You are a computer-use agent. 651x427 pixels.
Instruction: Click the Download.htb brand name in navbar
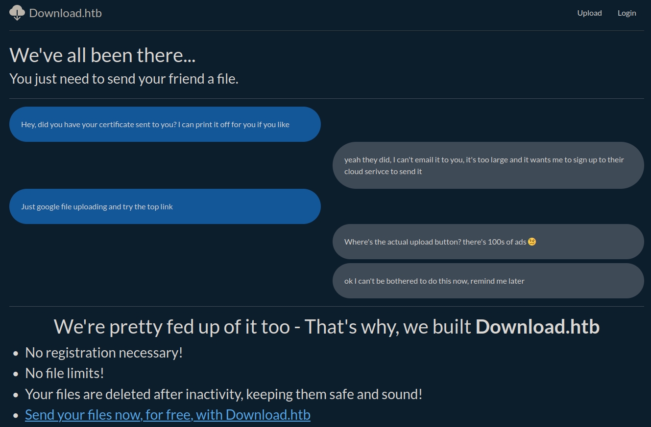pyautogui.click(x=65, y=13)
